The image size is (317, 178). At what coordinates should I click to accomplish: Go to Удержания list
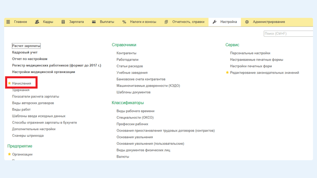pos(21,90)
